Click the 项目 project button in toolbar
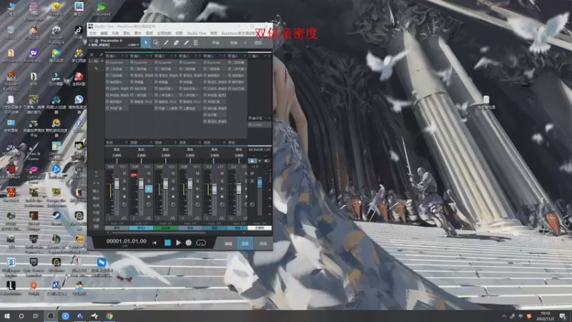 coord(258,43)
